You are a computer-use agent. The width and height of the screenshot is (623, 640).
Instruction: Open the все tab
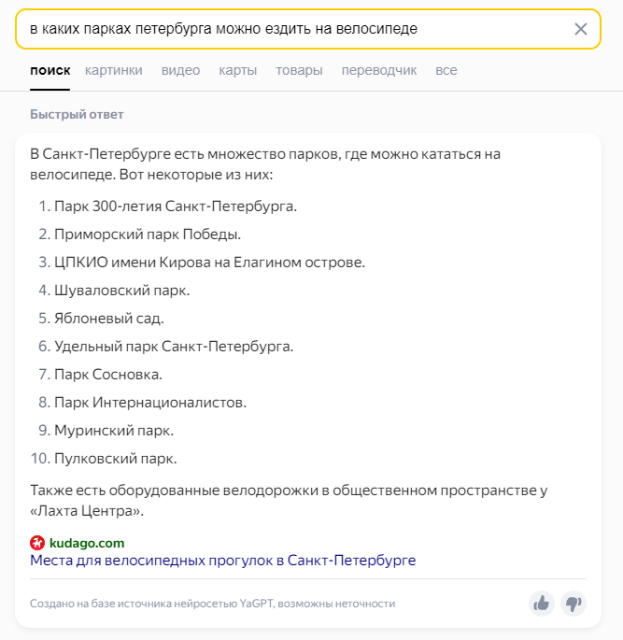(x=446, y=70)
